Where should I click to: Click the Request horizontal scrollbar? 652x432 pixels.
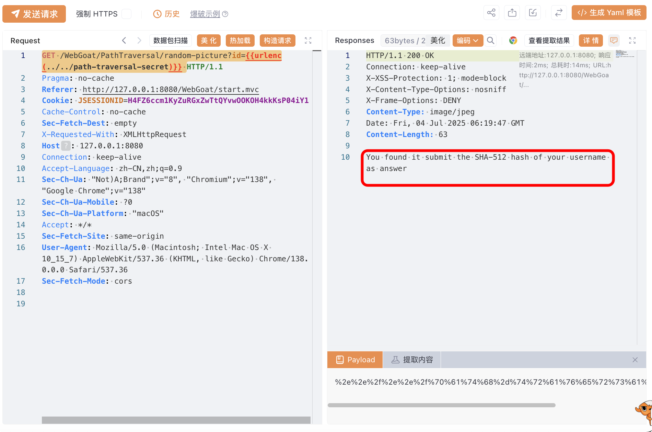tap(176, 420)
